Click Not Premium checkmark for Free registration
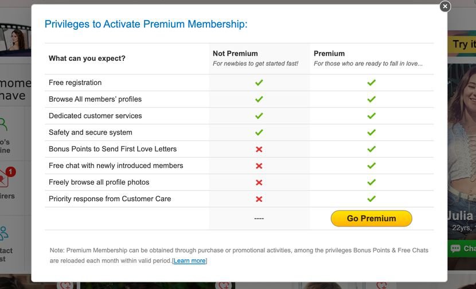 tap(259, 83)
